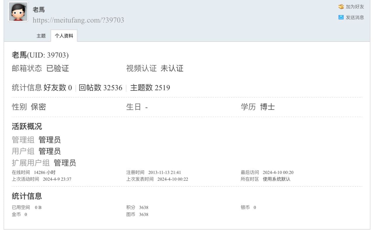Select the 个人资料 tab
Screen dimensions: 374x230
click(x=64, y=36)
